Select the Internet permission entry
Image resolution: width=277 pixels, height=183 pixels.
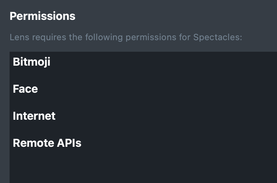pyautogui.click(x=34, y=116)
